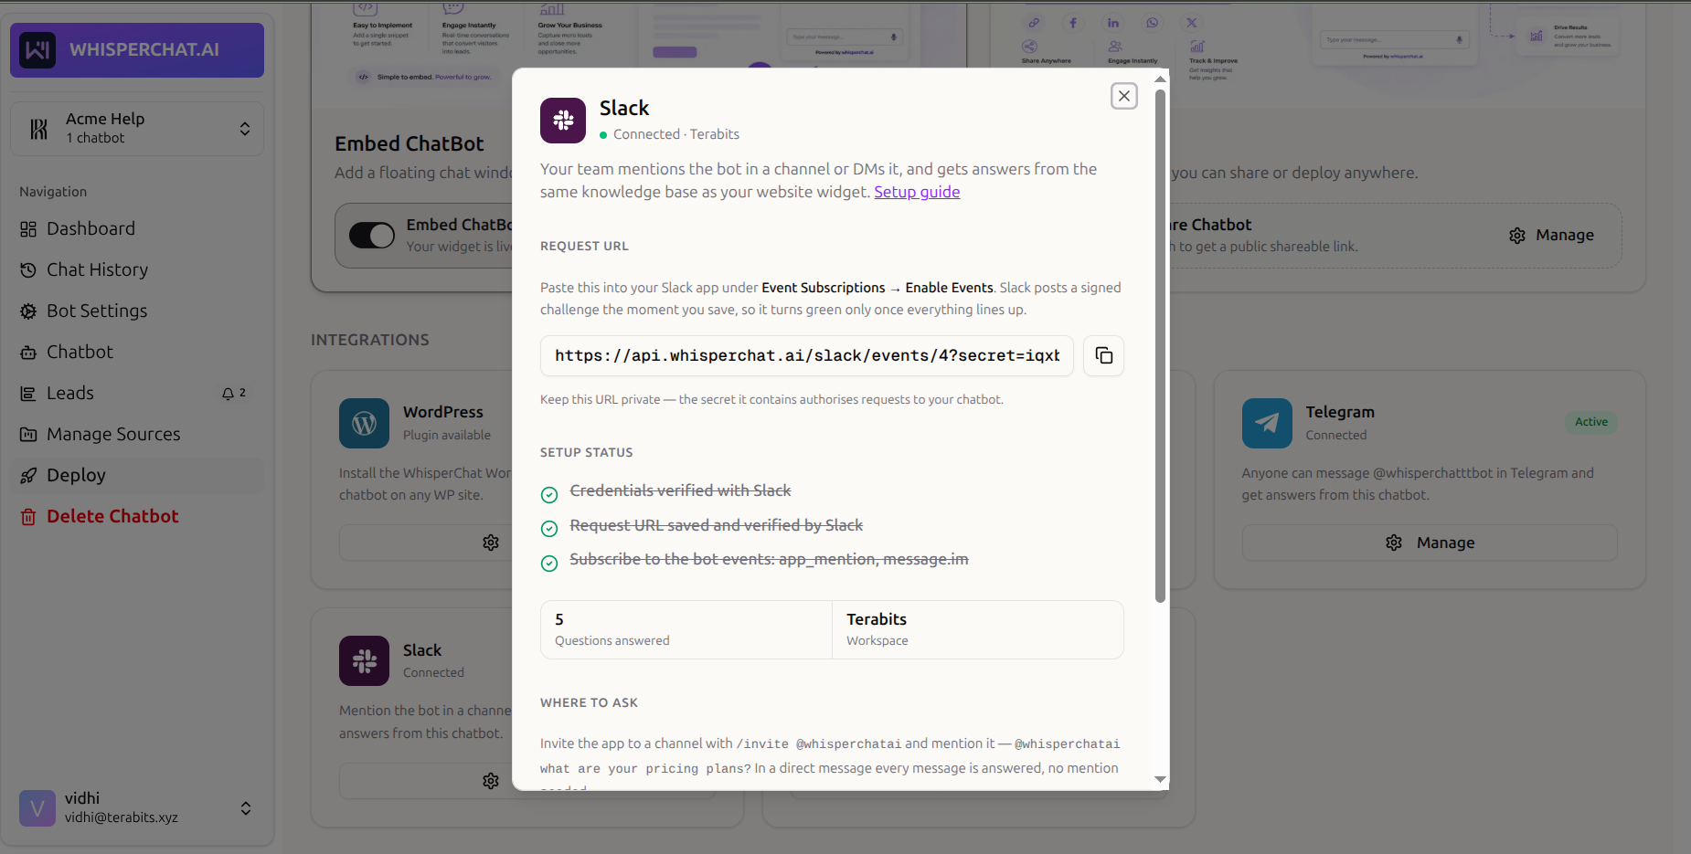
Task: Navigate to Chatbot page
Action: (x=137, y=352)
